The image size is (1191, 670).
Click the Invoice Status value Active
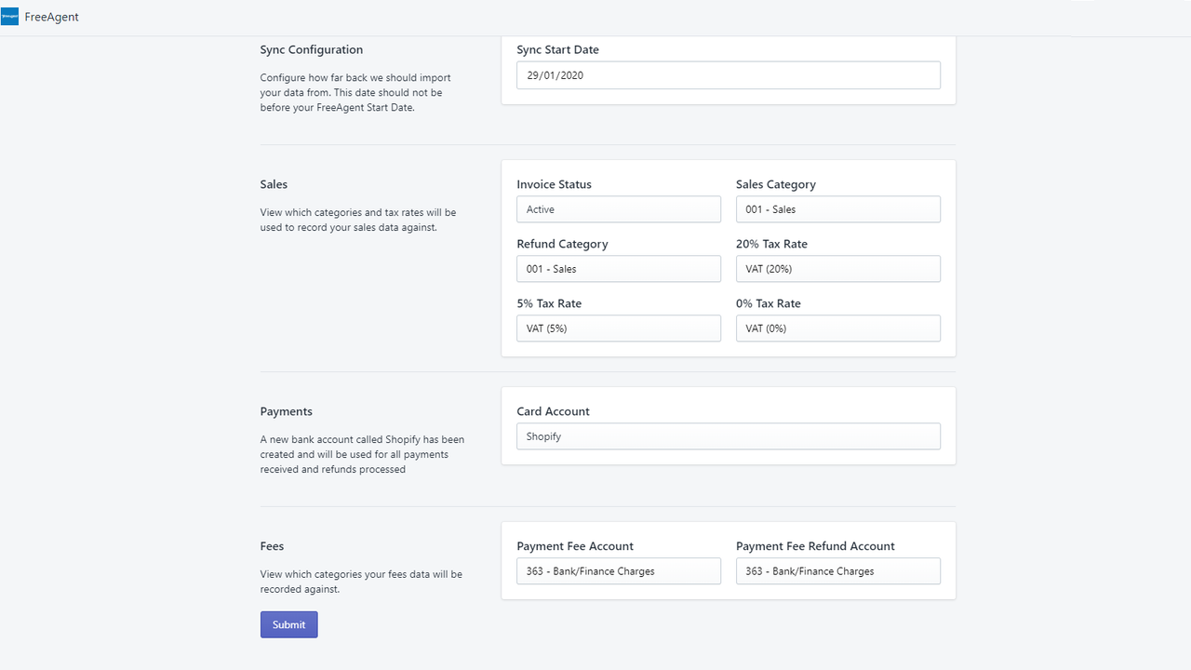[x=540, y=208]
